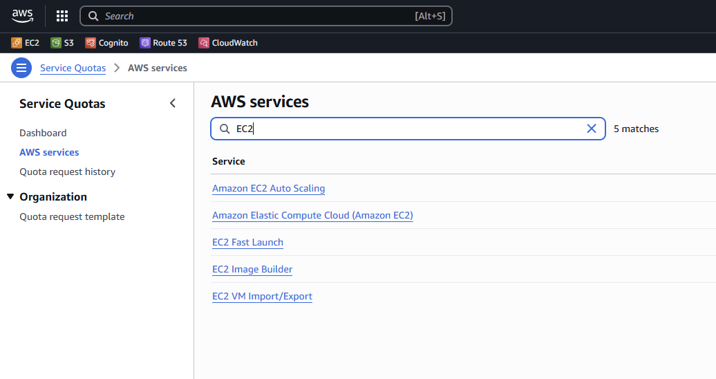Toggle the hamburger navigation menu button

21,68
